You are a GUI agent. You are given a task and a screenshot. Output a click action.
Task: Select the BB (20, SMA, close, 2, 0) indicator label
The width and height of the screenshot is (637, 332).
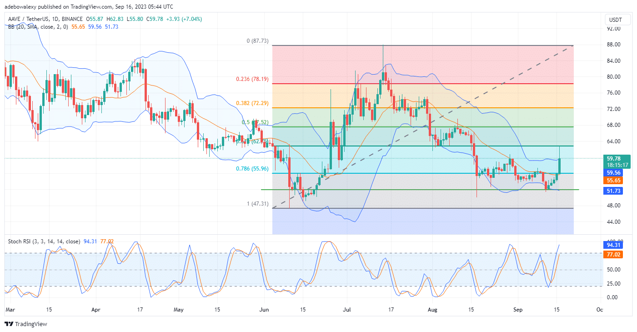[38, 26]
